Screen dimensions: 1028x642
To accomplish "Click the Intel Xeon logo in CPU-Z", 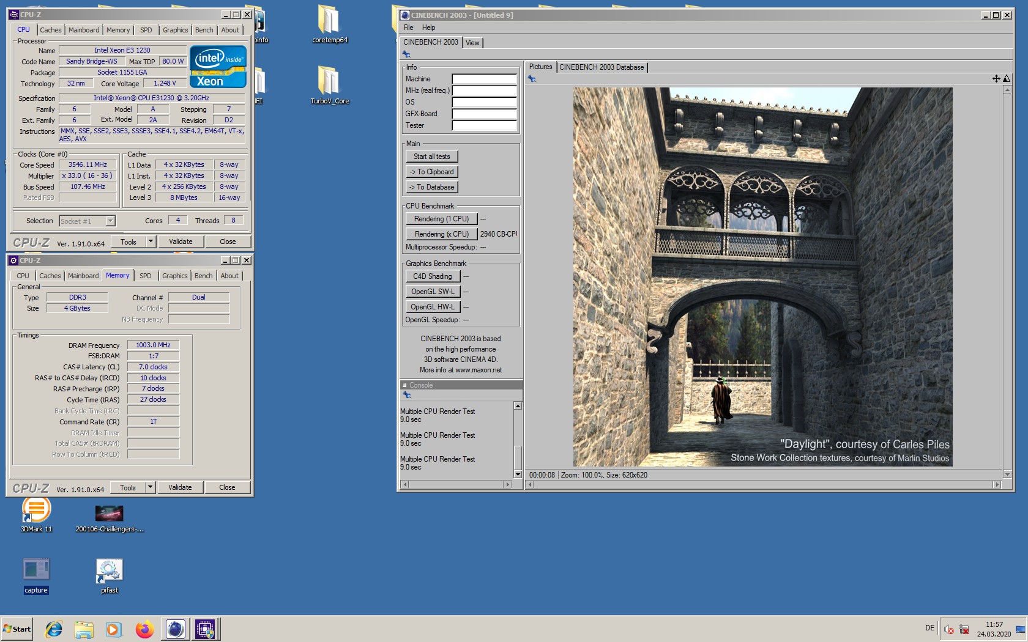I will tap(218, 67).
